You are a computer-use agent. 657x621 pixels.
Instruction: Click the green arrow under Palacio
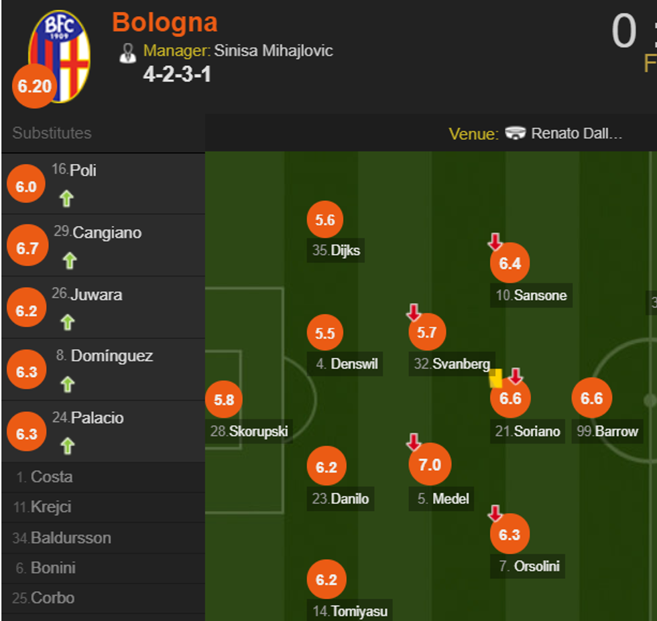(x=67, y=445)
